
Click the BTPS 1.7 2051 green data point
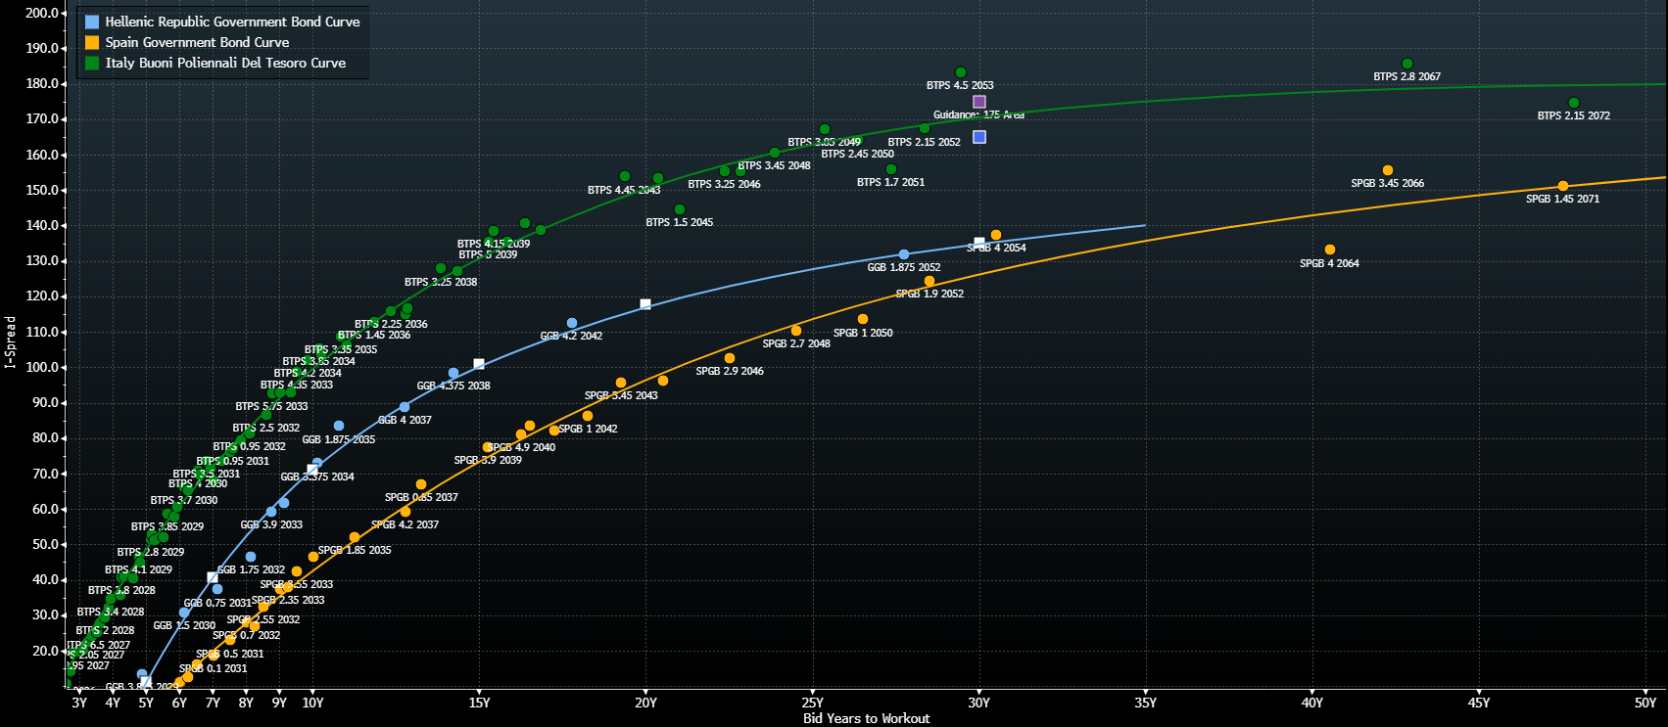click(x=891, y=169)
